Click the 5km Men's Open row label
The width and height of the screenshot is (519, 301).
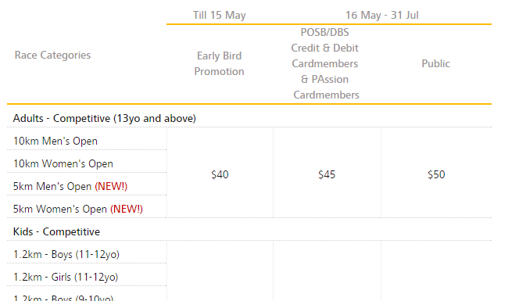(70, 186)
